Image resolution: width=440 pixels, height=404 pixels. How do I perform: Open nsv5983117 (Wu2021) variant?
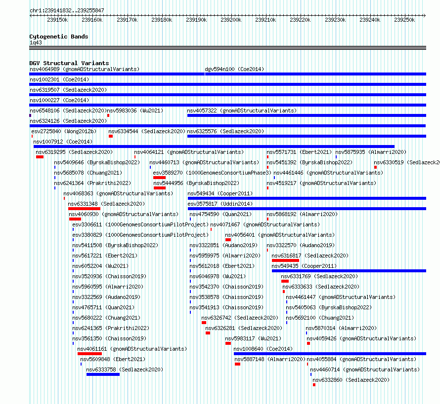point(253,338)
